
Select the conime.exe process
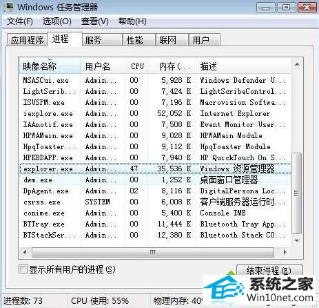(x=155, y=213)
